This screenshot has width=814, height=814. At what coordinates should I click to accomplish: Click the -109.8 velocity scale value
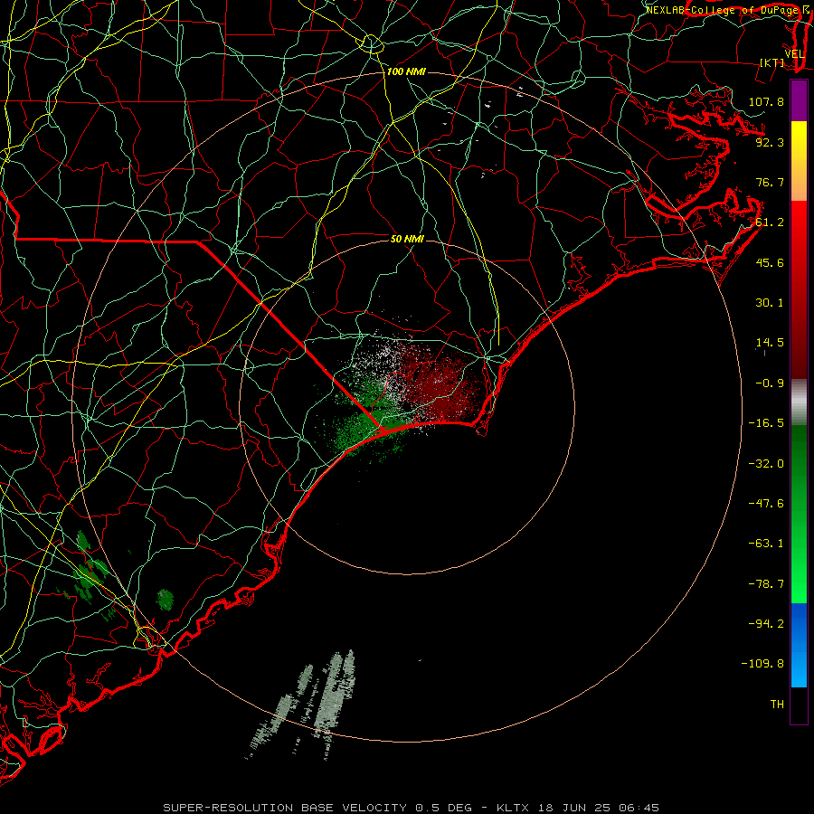[x=762, y=664]
